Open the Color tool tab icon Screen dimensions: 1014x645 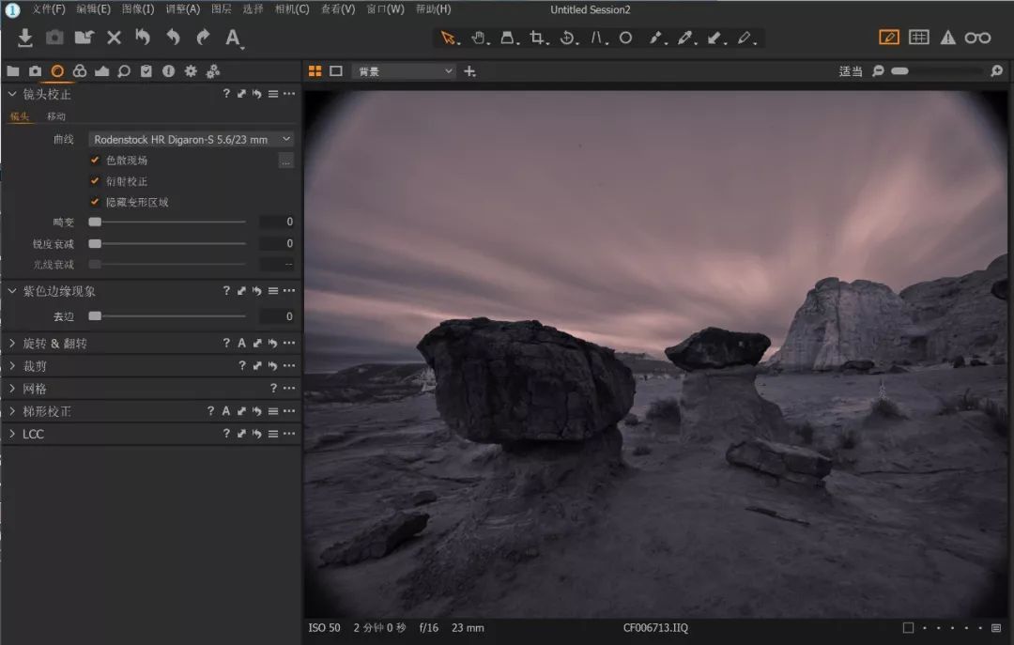[80, 71]
